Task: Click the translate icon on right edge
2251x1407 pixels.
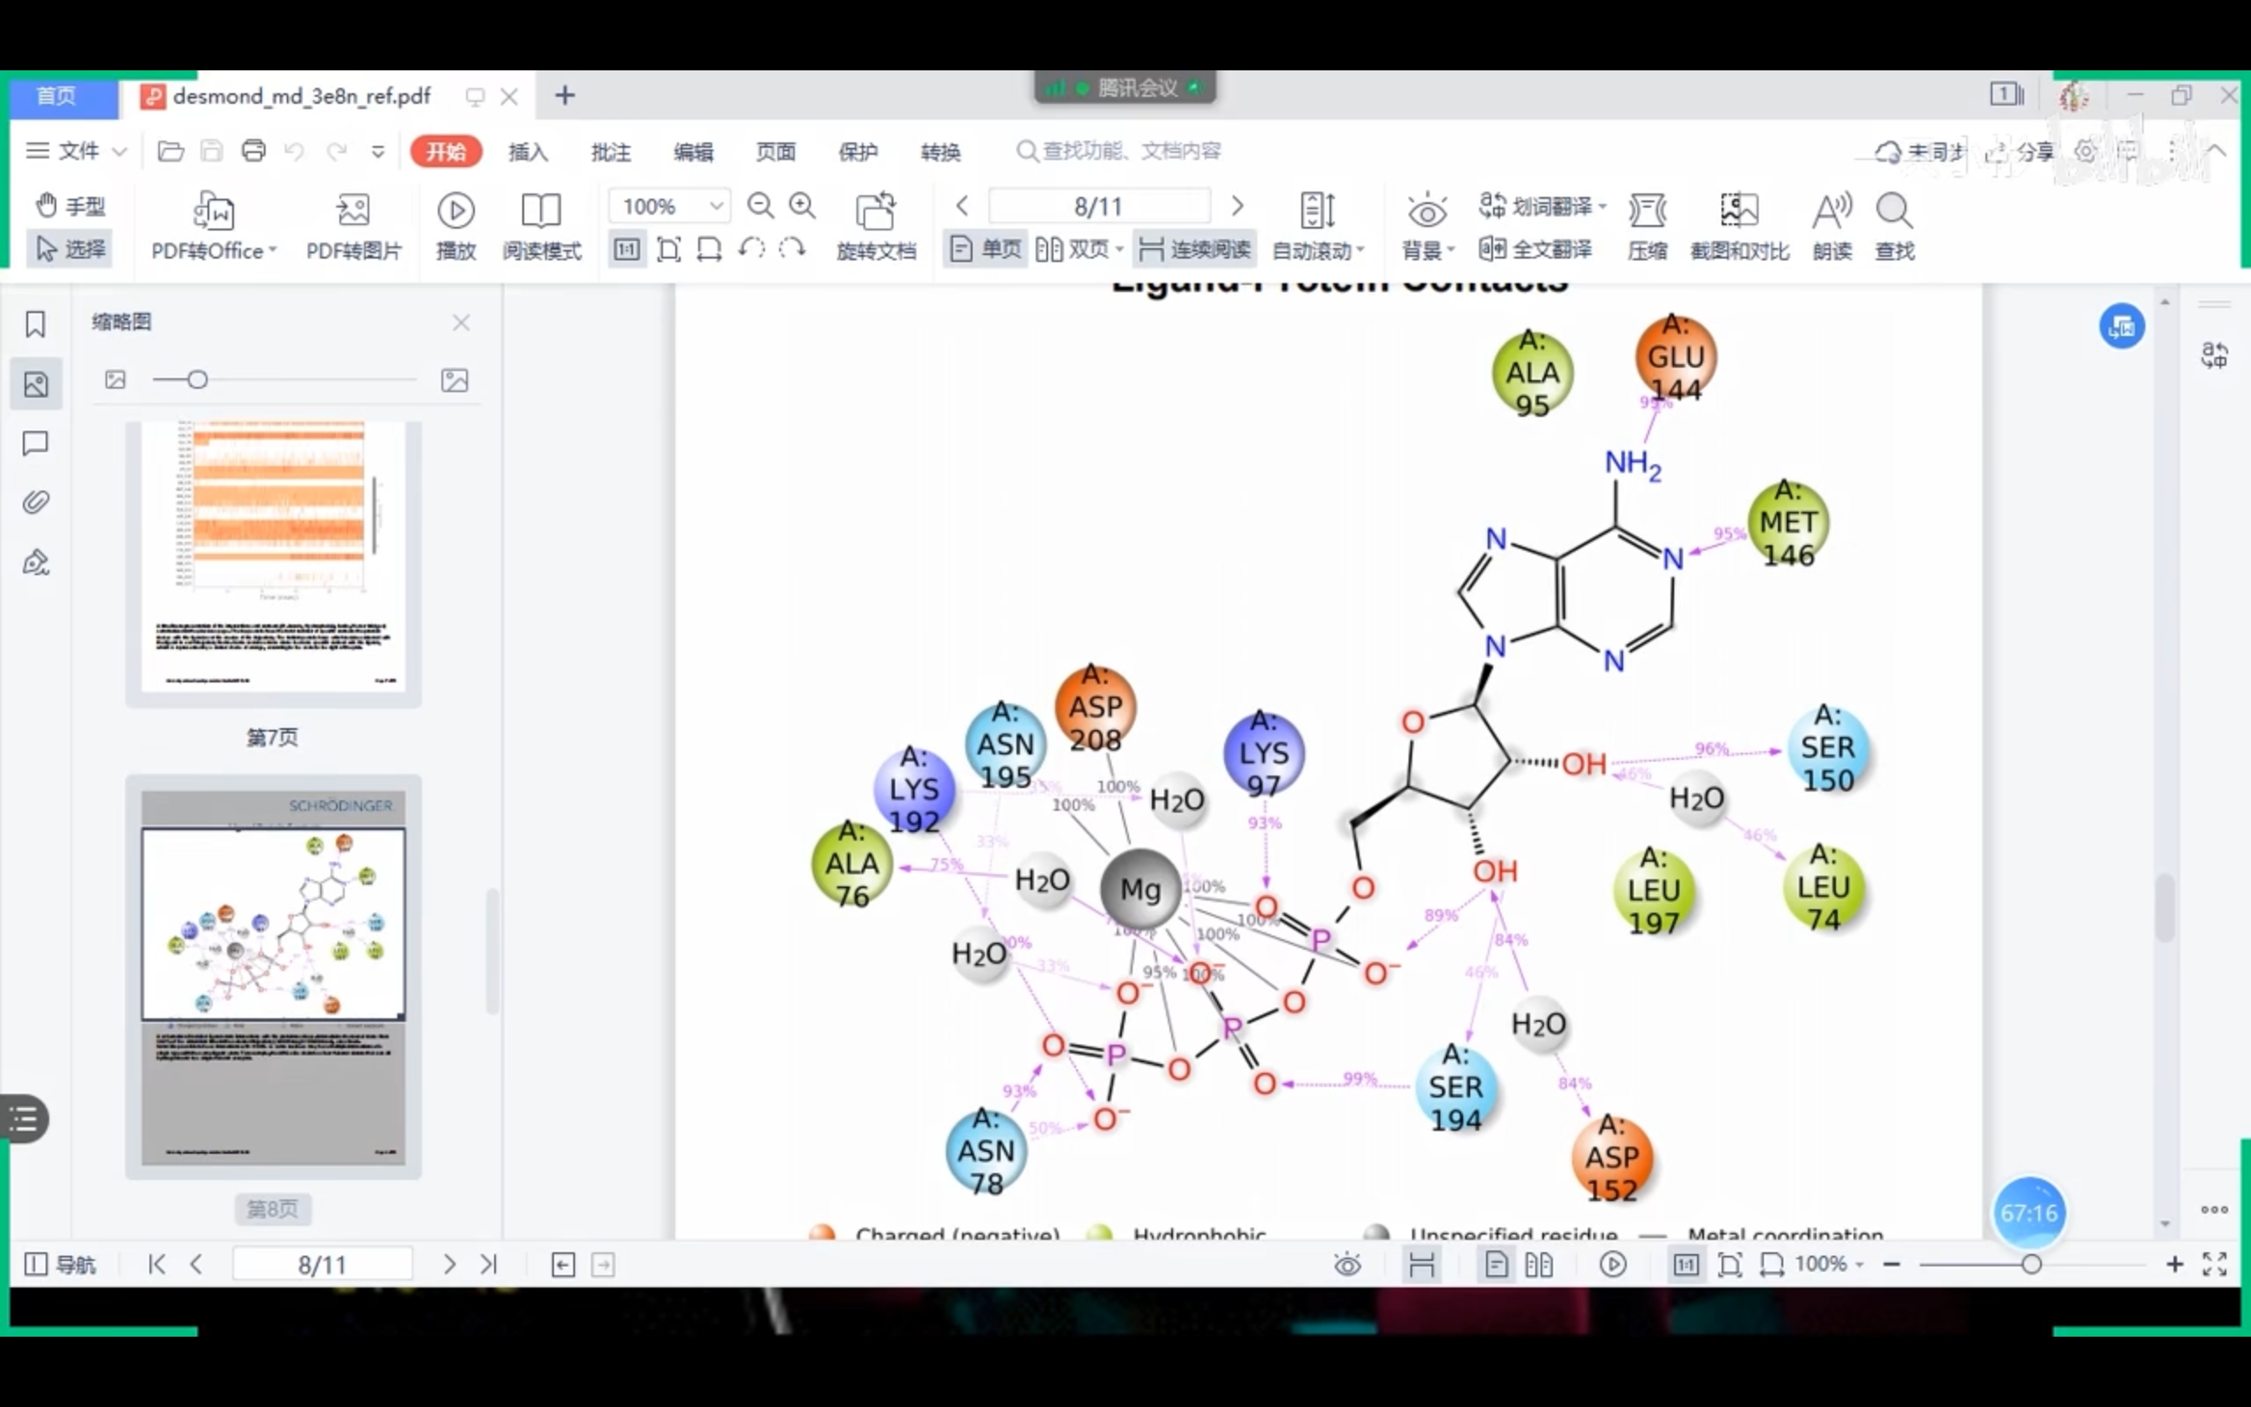Action: pyautogui.click(x=2214, y=354)
